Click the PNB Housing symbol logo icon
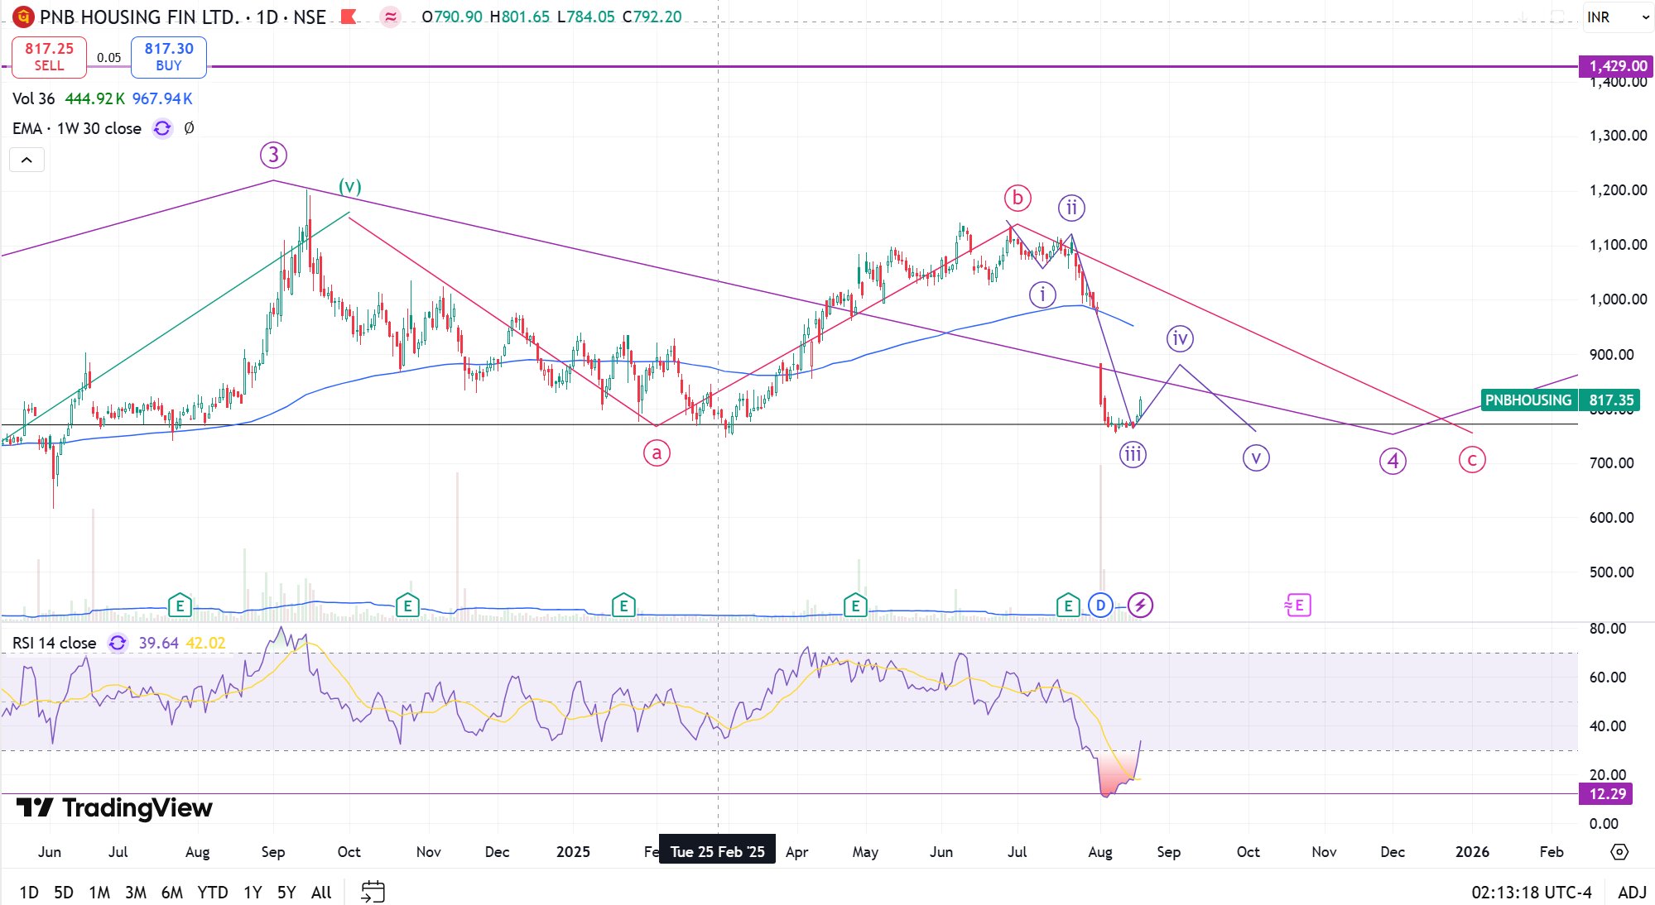This screenshot has height=905, width=1655. point(23,17)
